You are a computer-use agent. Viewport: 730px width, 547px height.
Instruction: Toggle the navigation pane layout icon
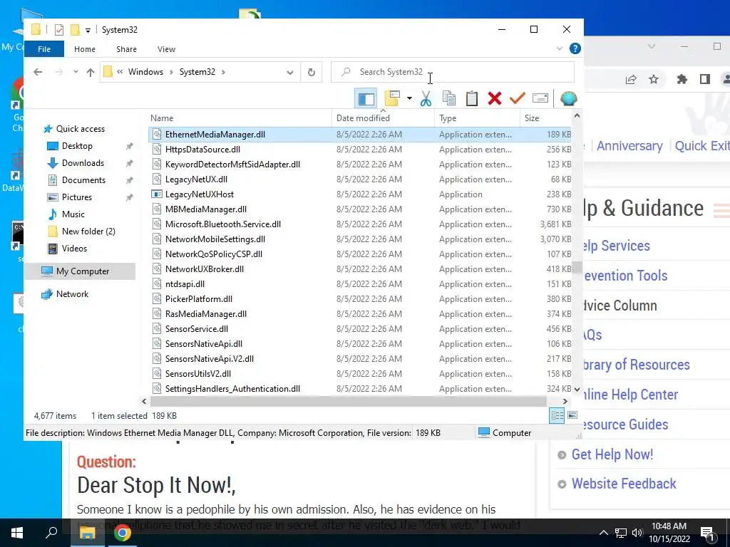(x=366, y=98)
